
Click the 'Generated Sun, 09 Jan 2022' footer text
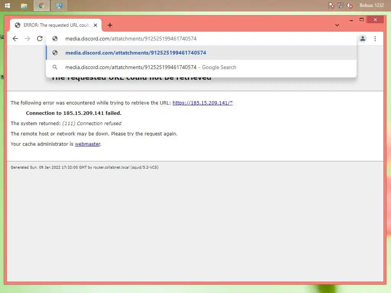84,167
